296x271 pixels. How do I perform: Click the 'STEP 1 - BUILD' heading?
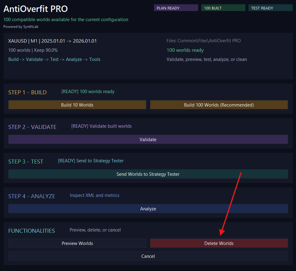click(x=27, y=92)
